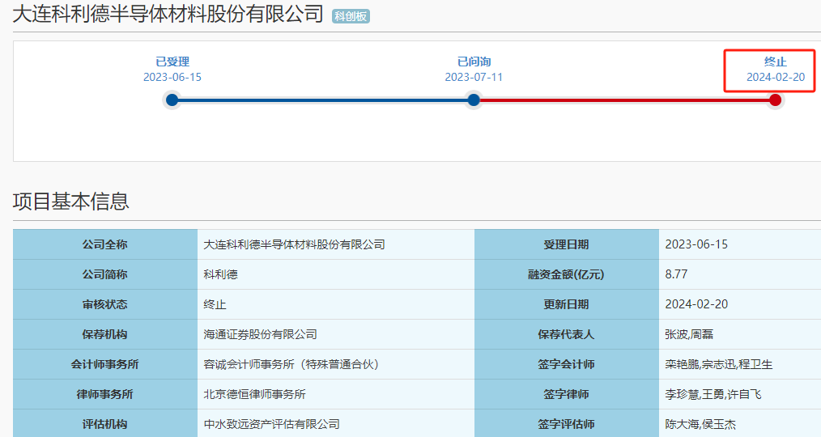The image size is (821, 437).
Task: Click the 已问询 stage label
Action: pos(474,62)
